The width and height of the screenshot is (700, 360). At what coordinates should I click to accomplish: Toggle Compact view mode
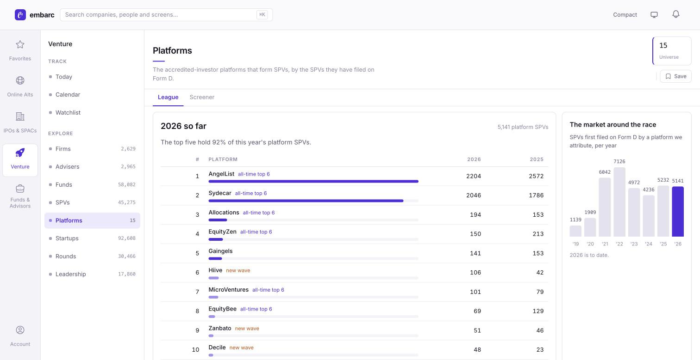pos(625,15)
